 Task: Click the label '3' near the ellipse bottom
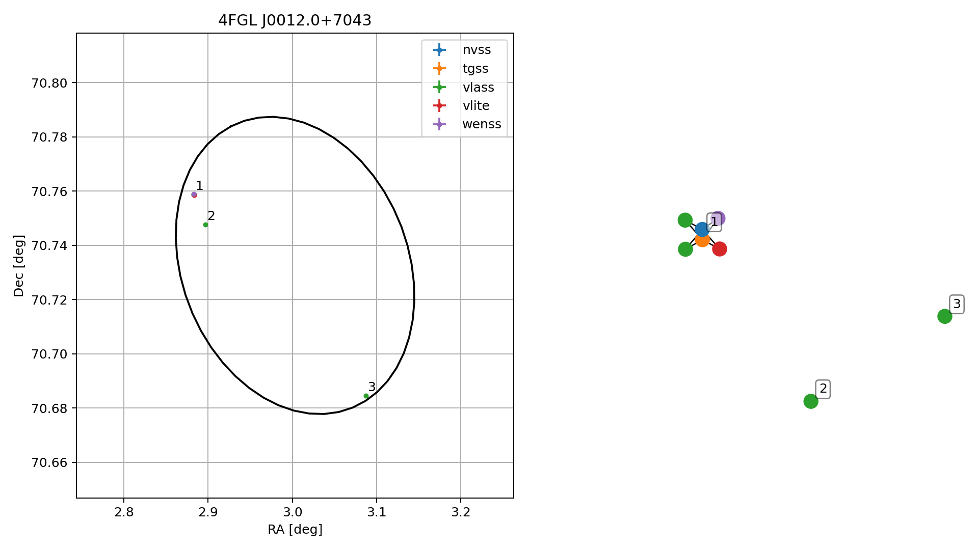[x=372, y=387]
